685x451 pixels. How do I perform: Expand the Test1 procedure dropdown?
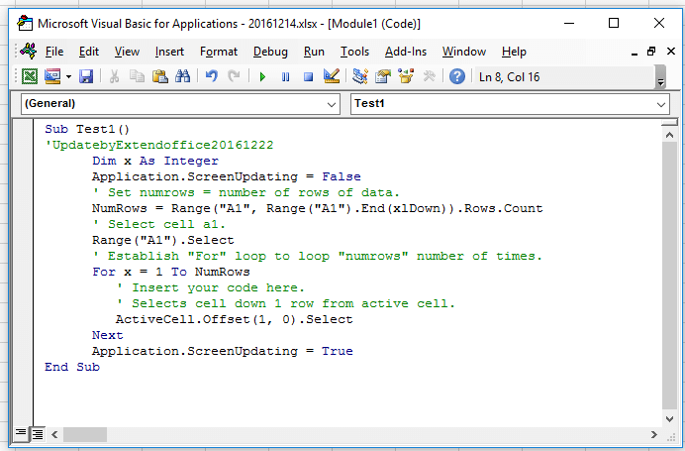[660, 104]
